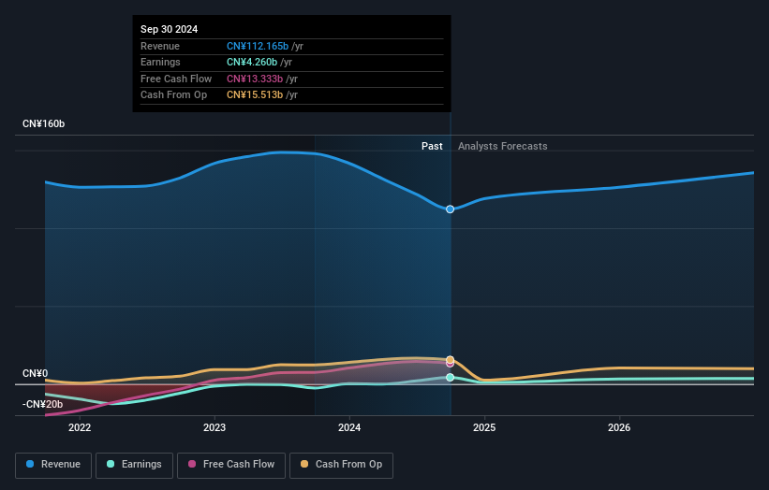Toggle the Earnings legend button

pos(134,465)
